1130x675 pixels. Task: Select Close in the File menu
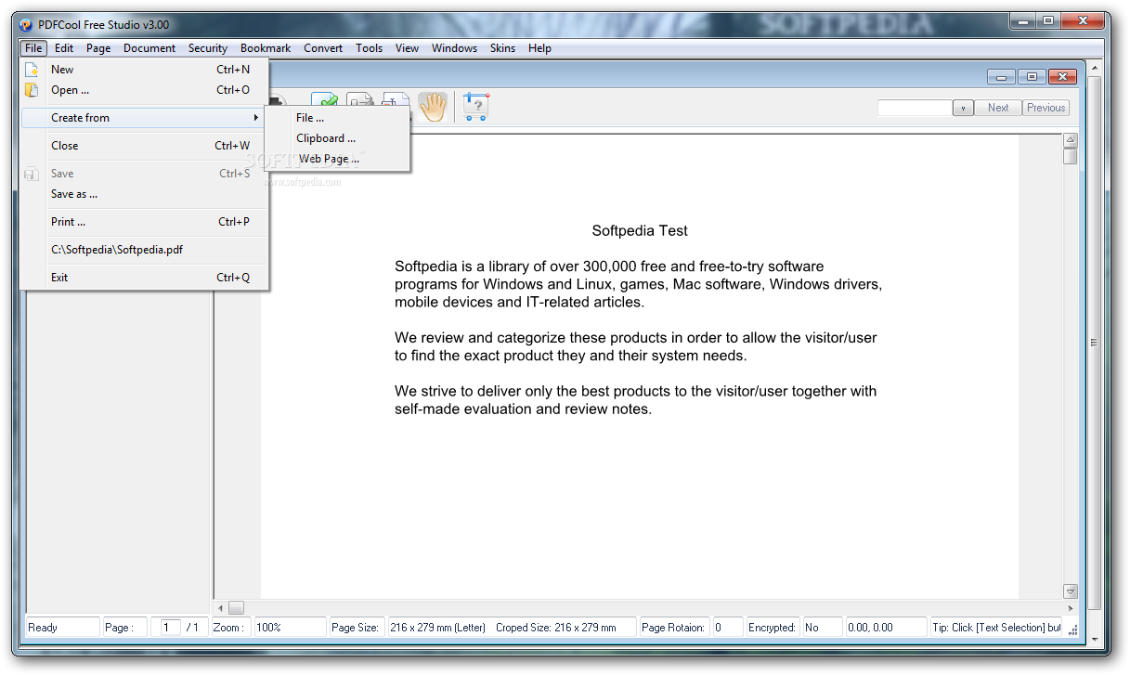145,146
